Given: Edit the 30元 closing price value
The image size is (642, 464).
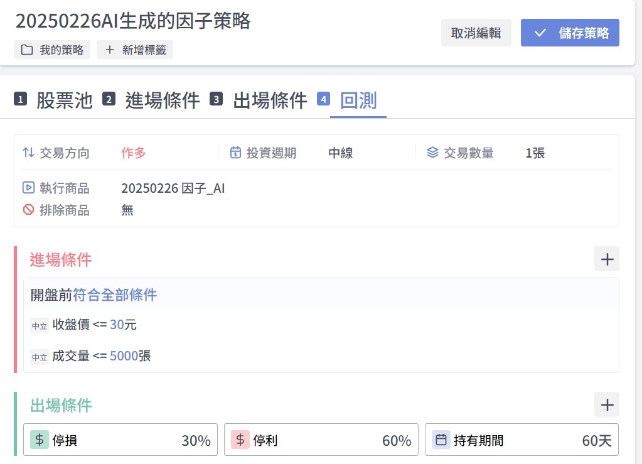Looking at the screenshot, I should click(117, 325).
